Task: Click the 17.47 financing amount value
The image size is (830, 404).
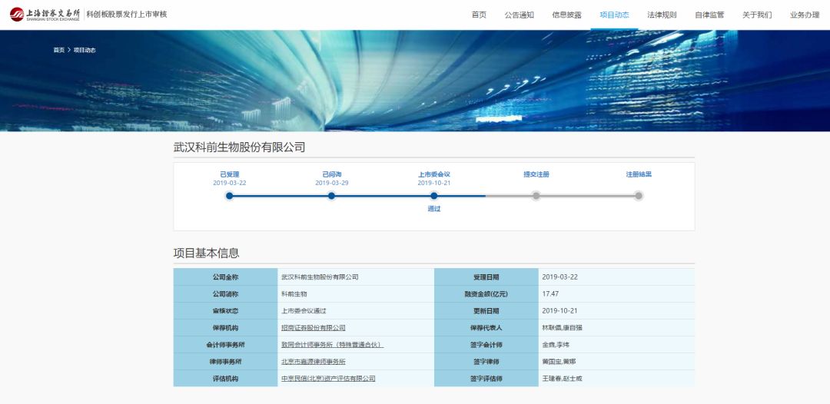Action: (x=550, y=294)
